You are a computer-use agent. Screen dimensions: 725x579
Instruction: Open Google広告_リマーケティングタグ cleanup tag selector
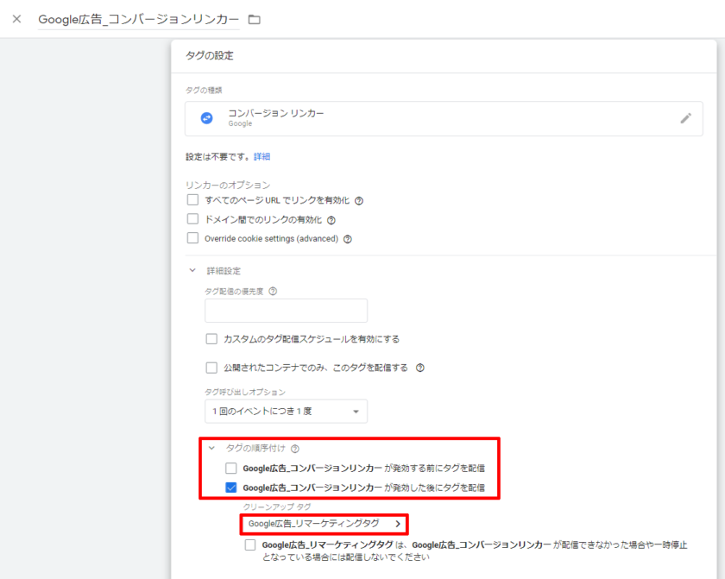point(325,524)
